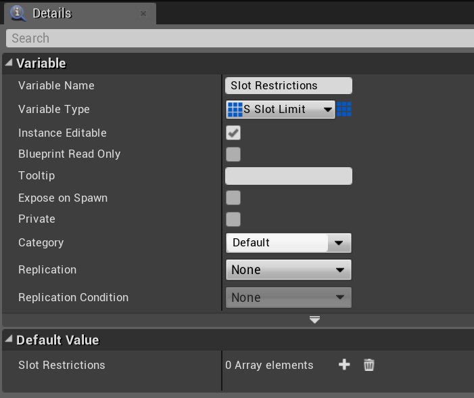474x398 pixels.
Task: Close the Details tab
Action: click(x=143, y=14)
